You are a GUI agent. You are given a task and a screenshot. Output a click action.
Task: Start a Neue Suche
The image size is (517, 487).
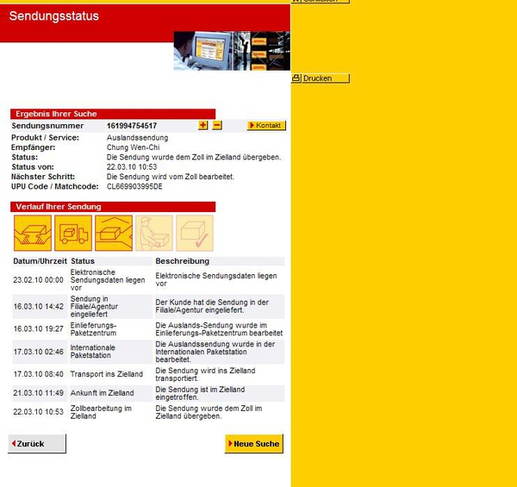(x=254, y=444)
